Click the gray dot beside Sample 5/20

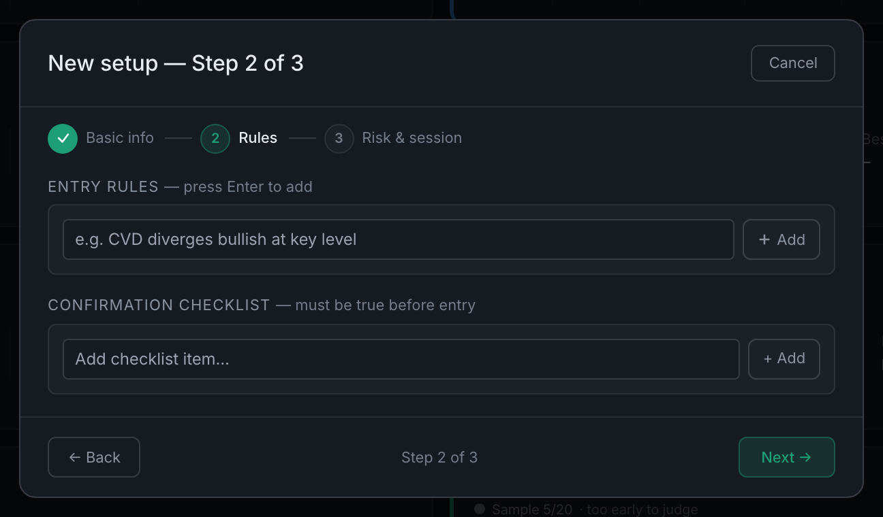pos(480,509)
